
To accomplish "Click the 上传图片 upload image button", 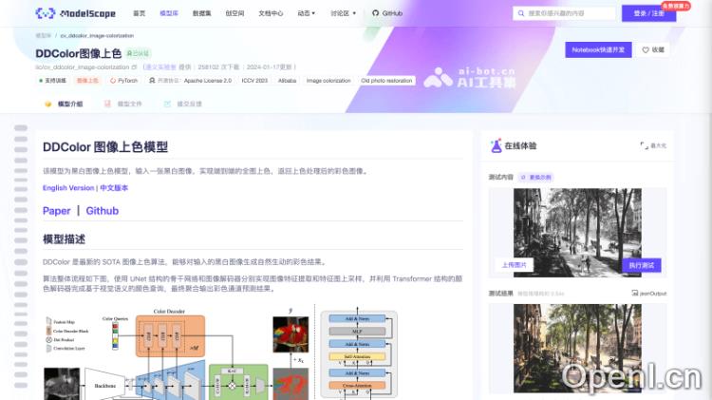I will tap(515, 265).
